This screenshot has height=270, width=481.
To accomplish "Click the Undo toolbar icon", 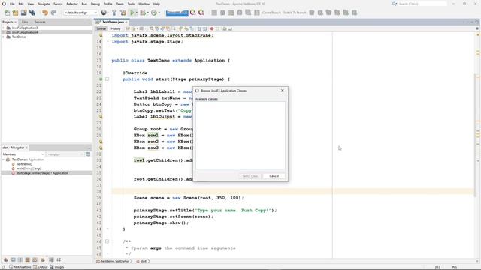I will [x=45, y=13].
